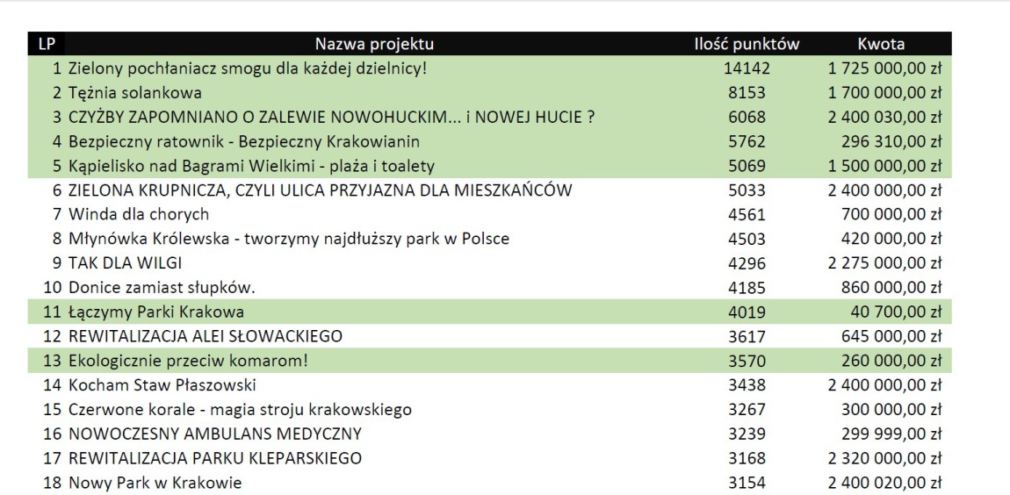Image resolution: width=1010 pixels, height=495 pixels.
Task: Click the 'Kocham Staw Płaszowski' project name
Action: [162, 384]
